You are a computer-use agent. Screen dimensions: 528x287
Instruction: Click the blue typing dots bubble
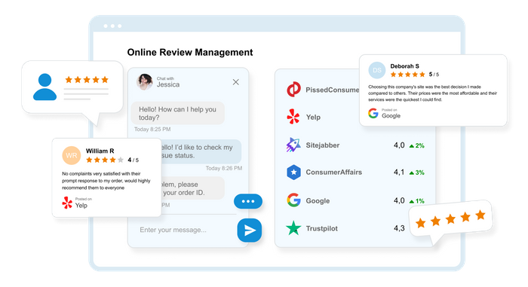pyautogui.click(x=248, y=201)
